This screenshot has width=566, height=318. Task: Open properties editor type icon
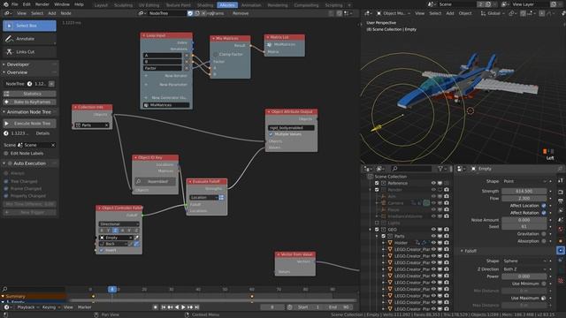click(461, 169)
